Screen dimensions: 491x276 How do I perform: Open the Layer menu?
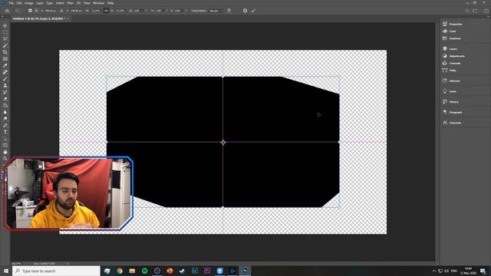coord(40,3)
